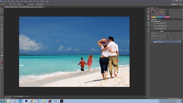Open the Layers panel options menu

tap(182, 31)
